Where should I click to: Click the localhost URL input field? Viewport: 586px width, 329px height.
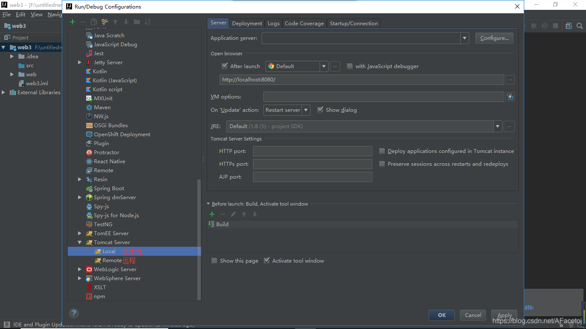coord(362,80)
